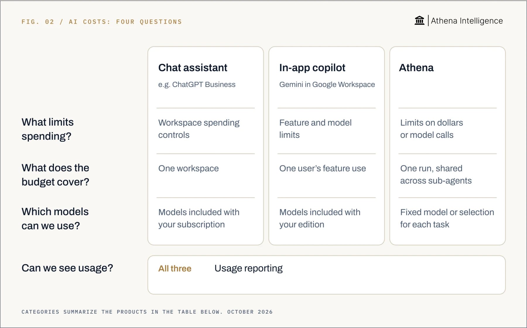This screenshot has width=527, height=328.
Task: Click the 'Athena Intelligence' brand name
Action: [x=467, y=21]
